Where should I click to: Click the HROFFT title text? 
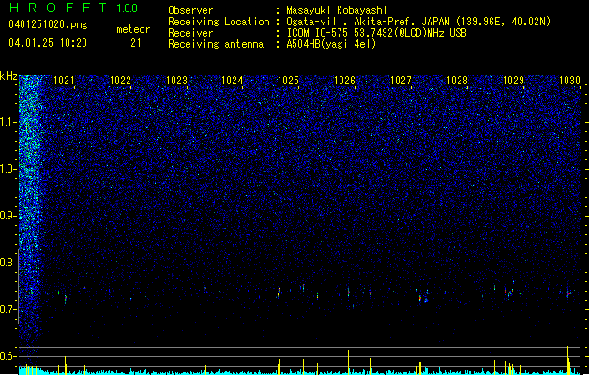[x=58, y=7]
